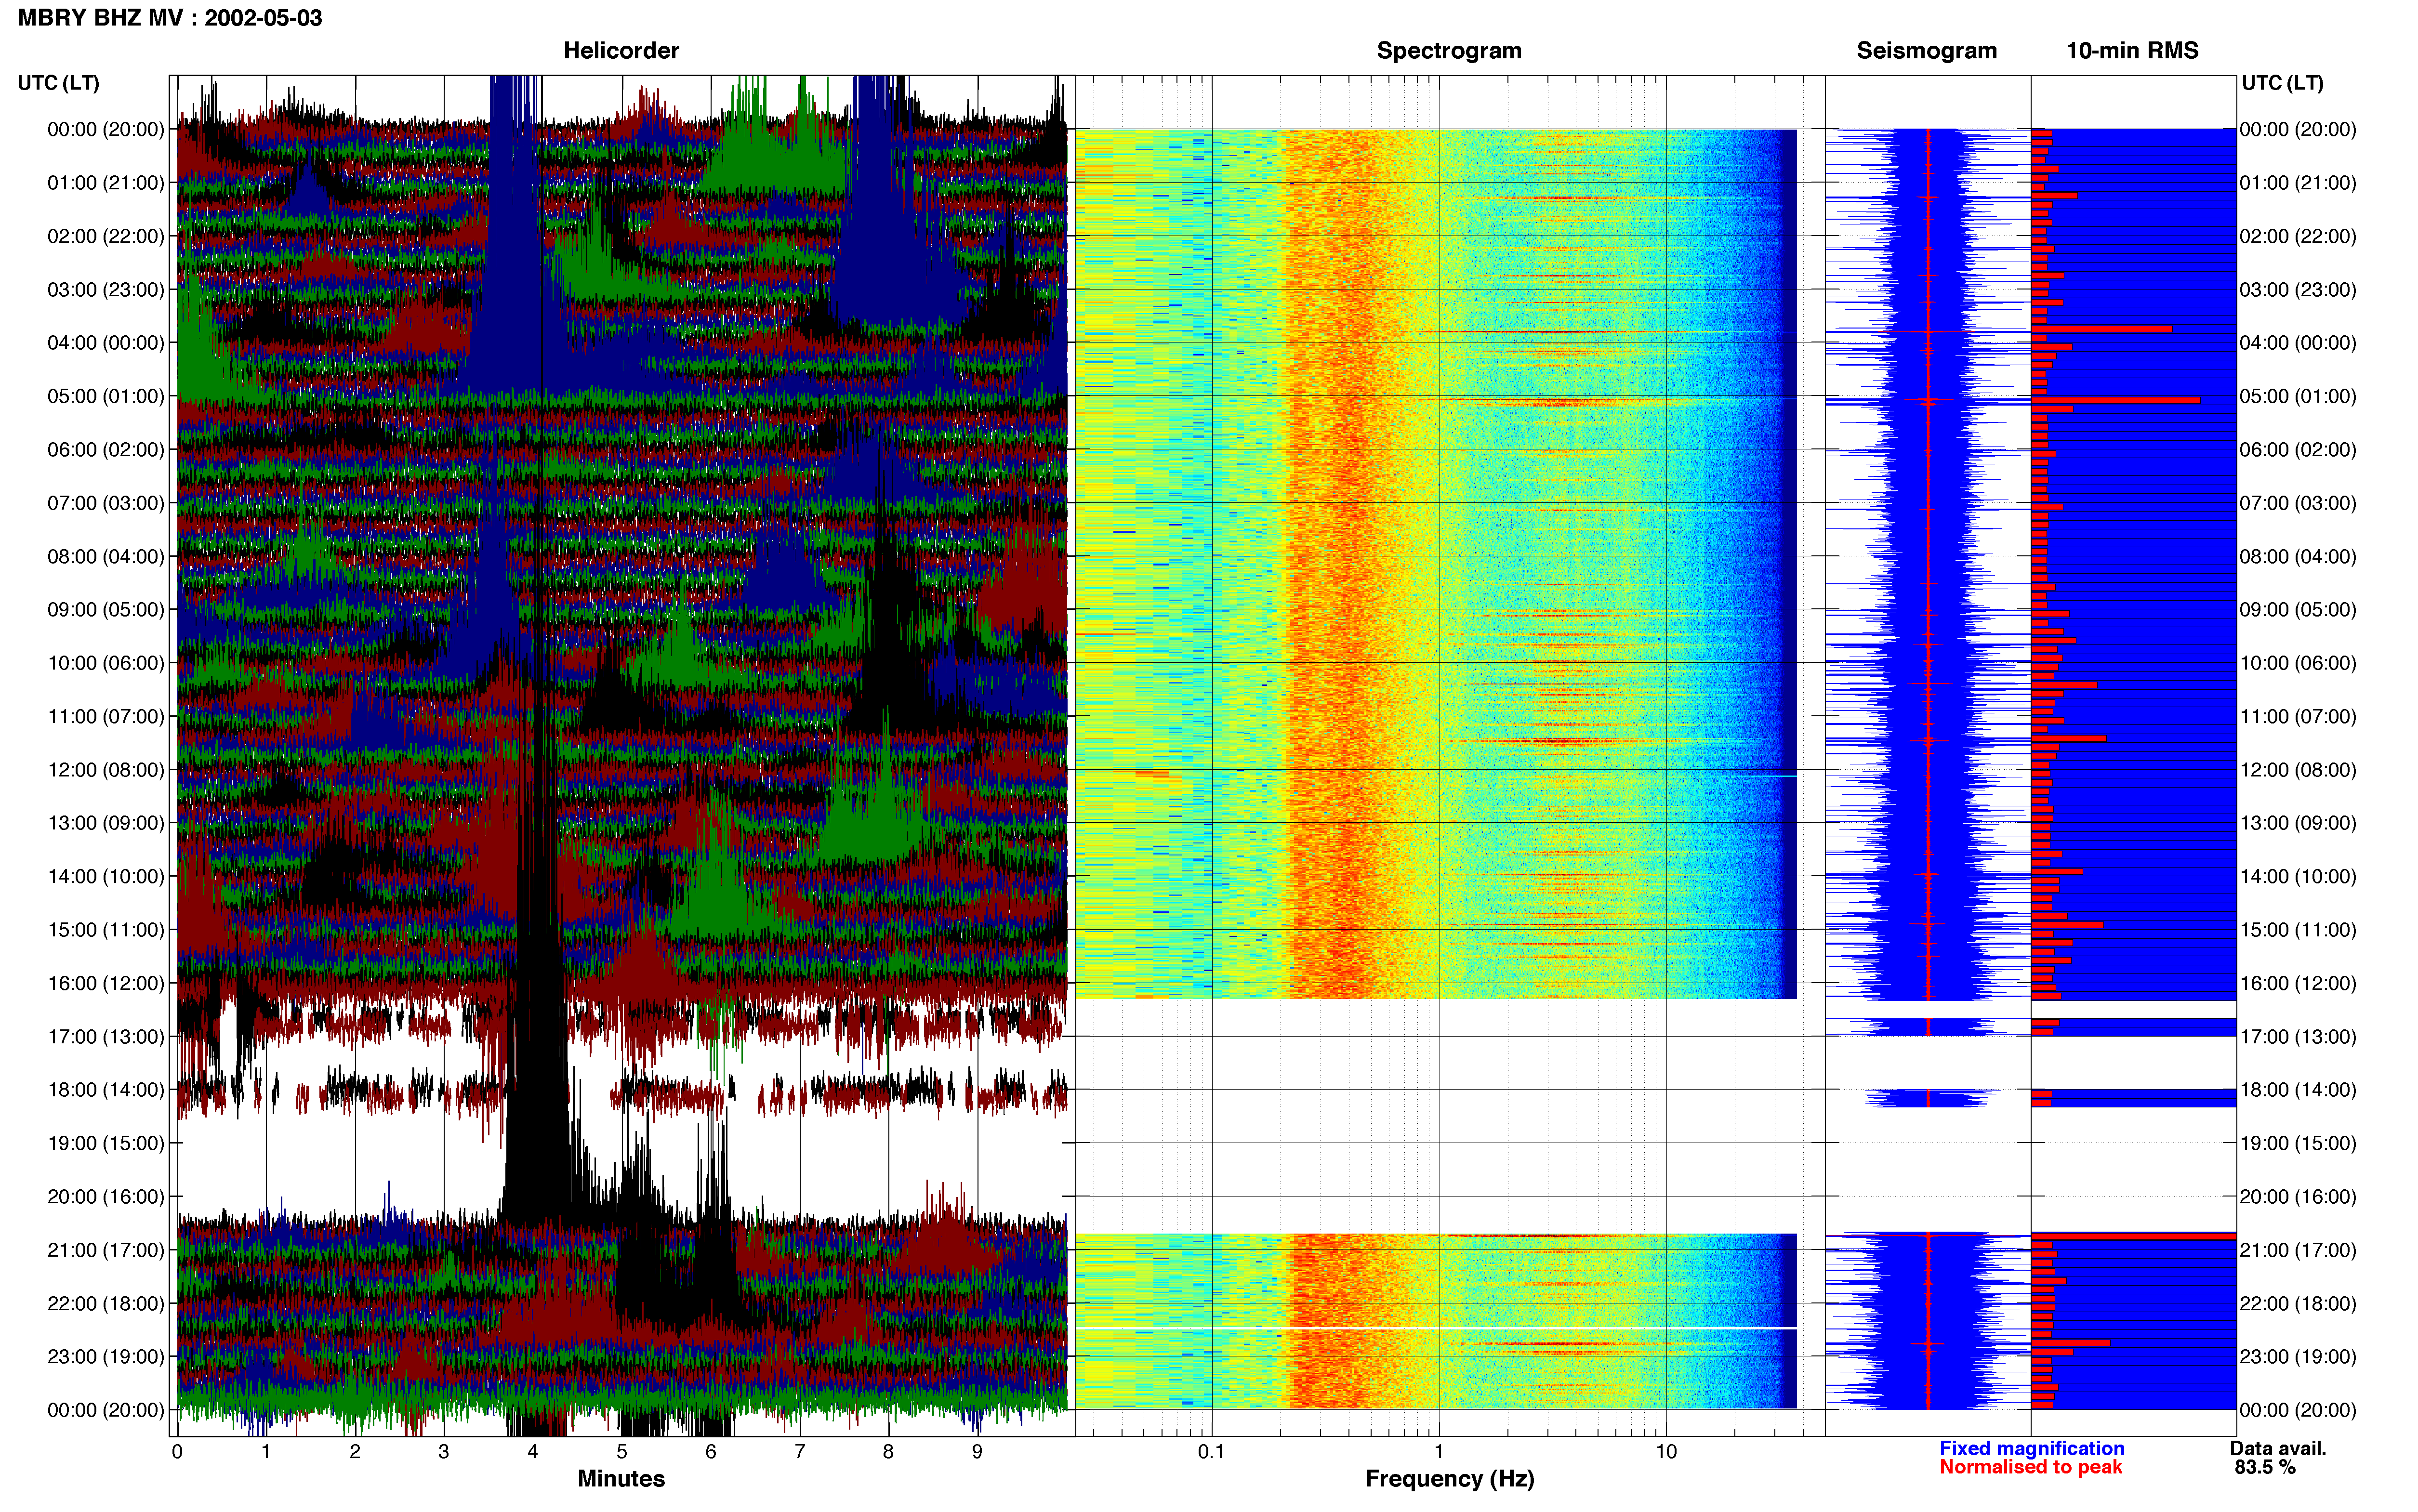This screenshot has width=2418, height=1512.
Task: Click the 'Data avail.' label
Action: [2278, 1449]
